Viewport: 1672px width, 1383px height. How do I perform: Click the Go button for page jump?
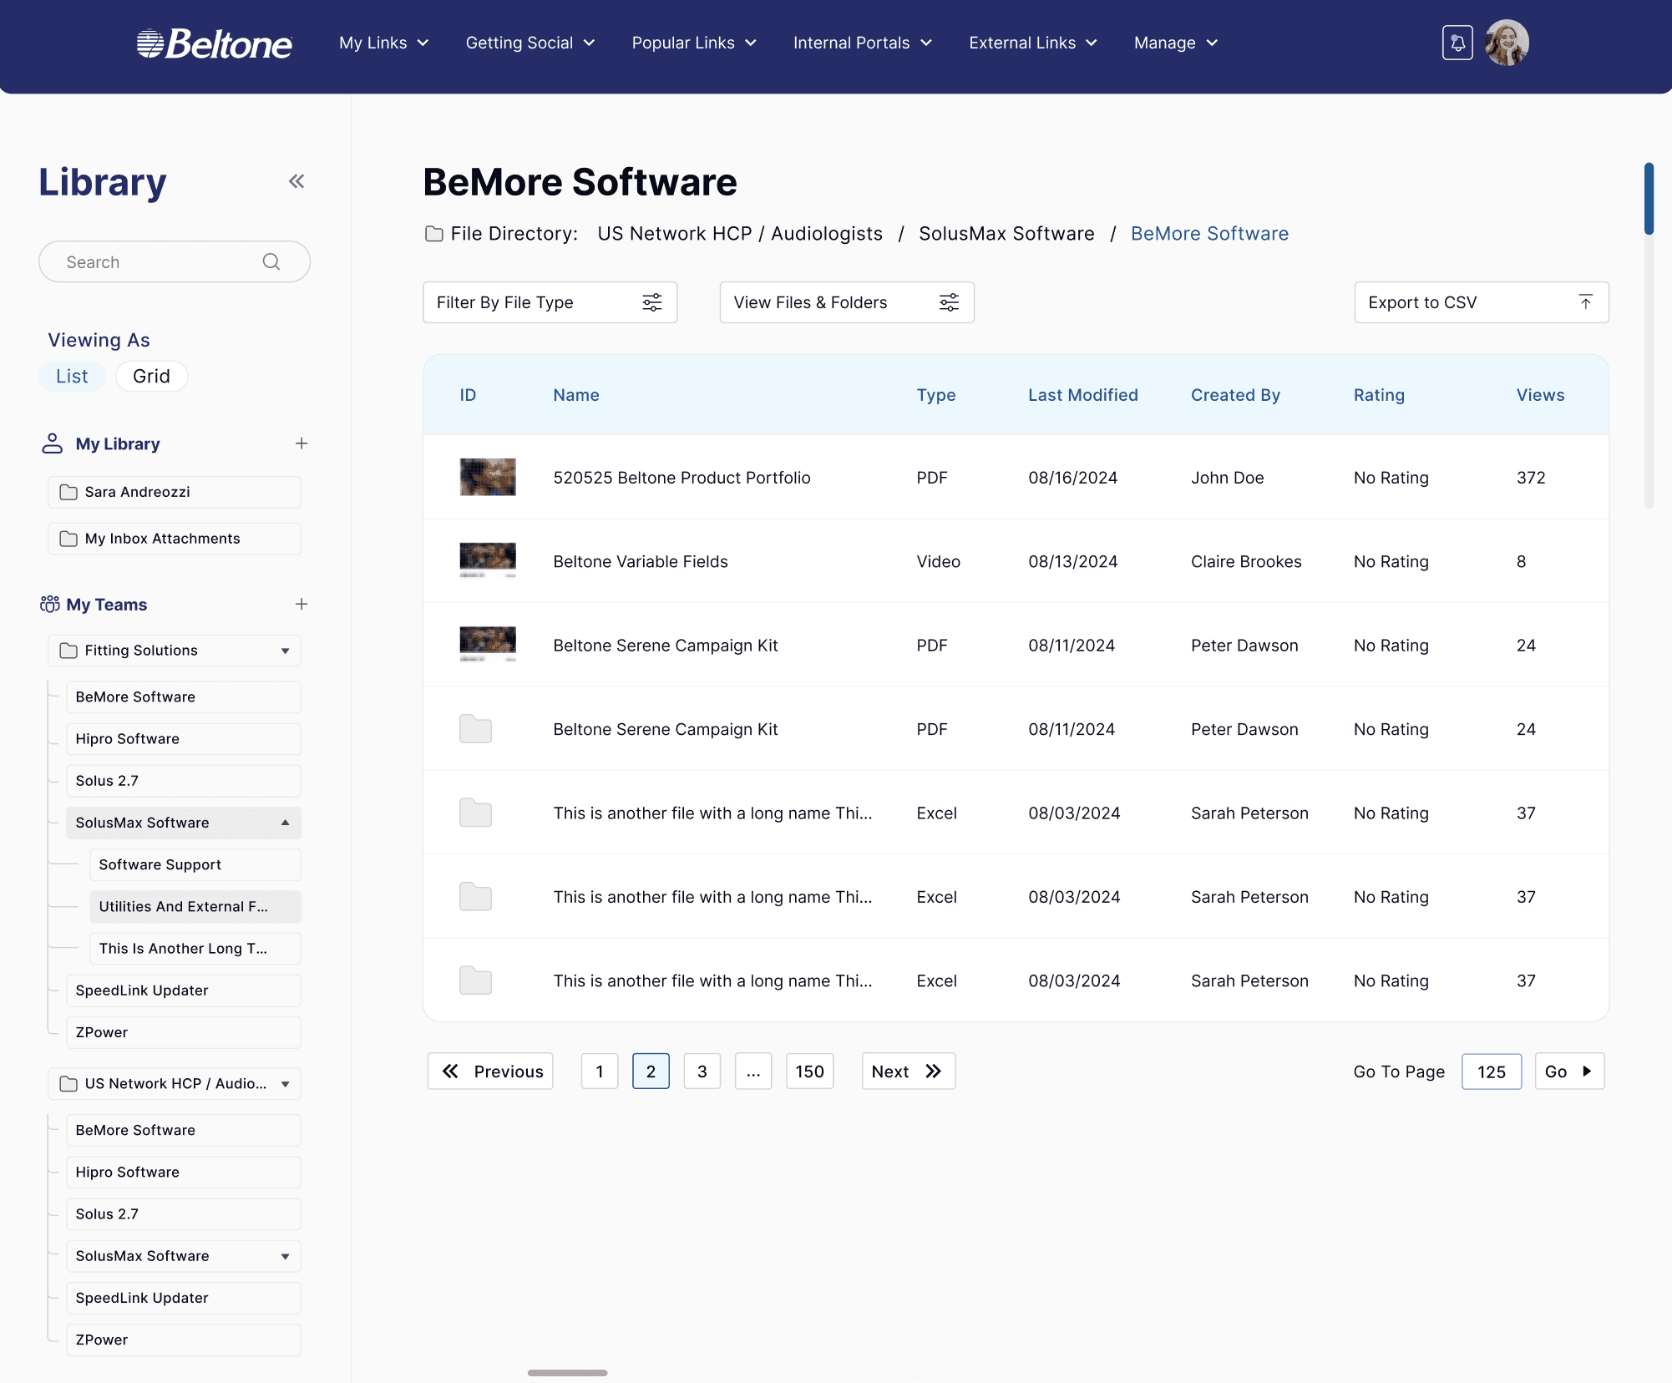coord(1570,1071)
